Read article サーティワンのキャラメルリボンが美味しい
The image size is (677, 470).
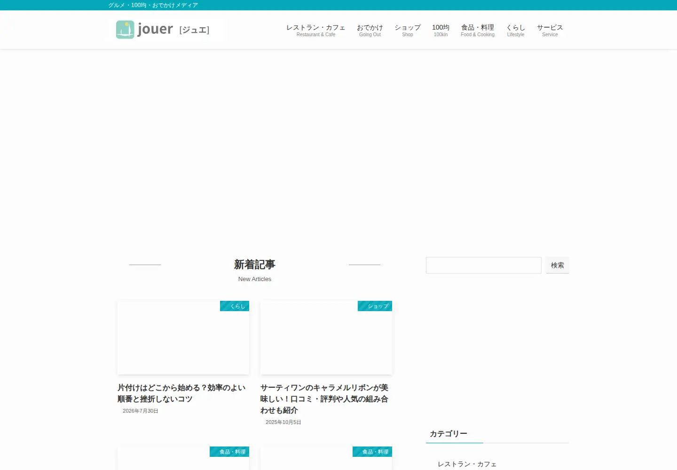(325, 399)
